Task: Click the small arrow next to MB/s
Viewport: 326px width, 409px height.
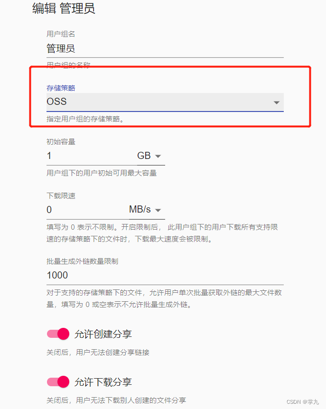Action: point(158,210)
